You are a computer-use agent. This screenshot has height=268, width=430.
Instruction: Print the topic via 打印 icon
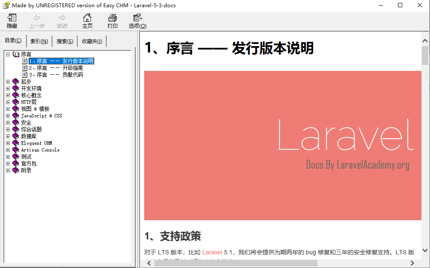tap(112, 20)
